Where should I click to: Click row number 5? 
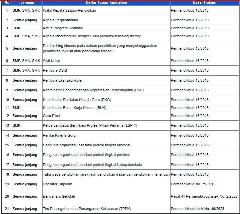click(x=7, y=48)
